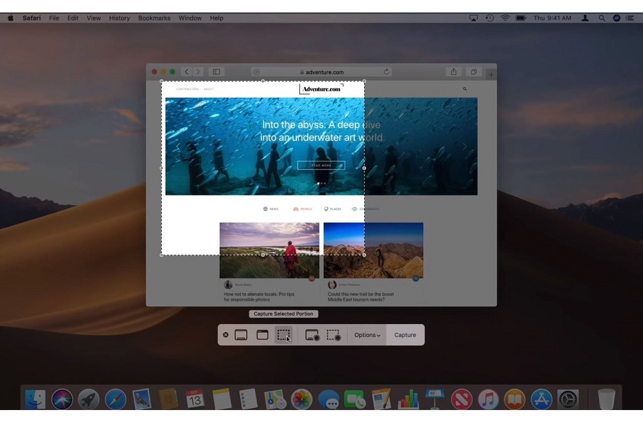Click the READ MORE button on hero
The height and width of the screenshot is (427, 643).
click(x=321, y=165)
